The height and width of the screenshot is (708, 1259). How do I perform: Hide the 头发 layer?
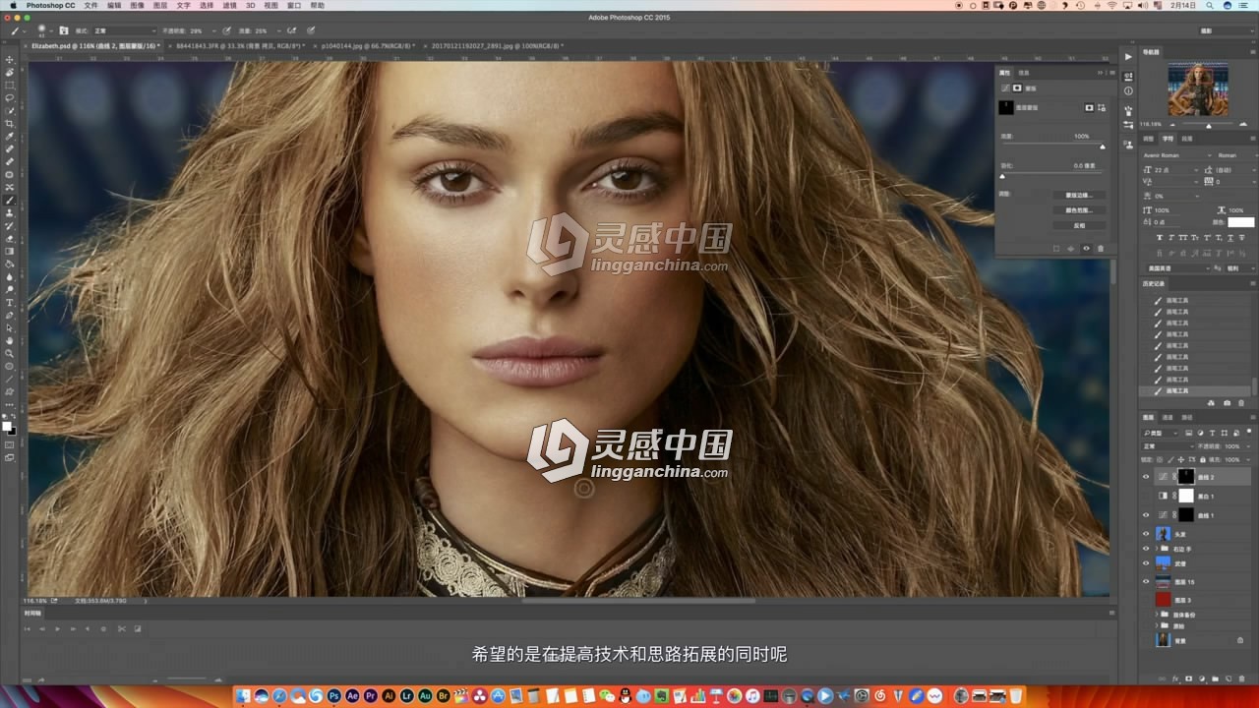click(x=1146, y=534)
